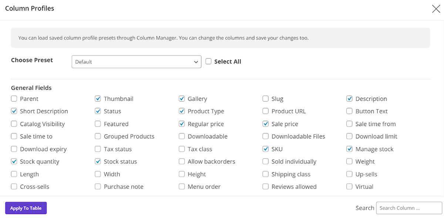The height and width of the screenshot is (218, 444).
Task: Enable the Featured checkbox
Action: (98, 124)
